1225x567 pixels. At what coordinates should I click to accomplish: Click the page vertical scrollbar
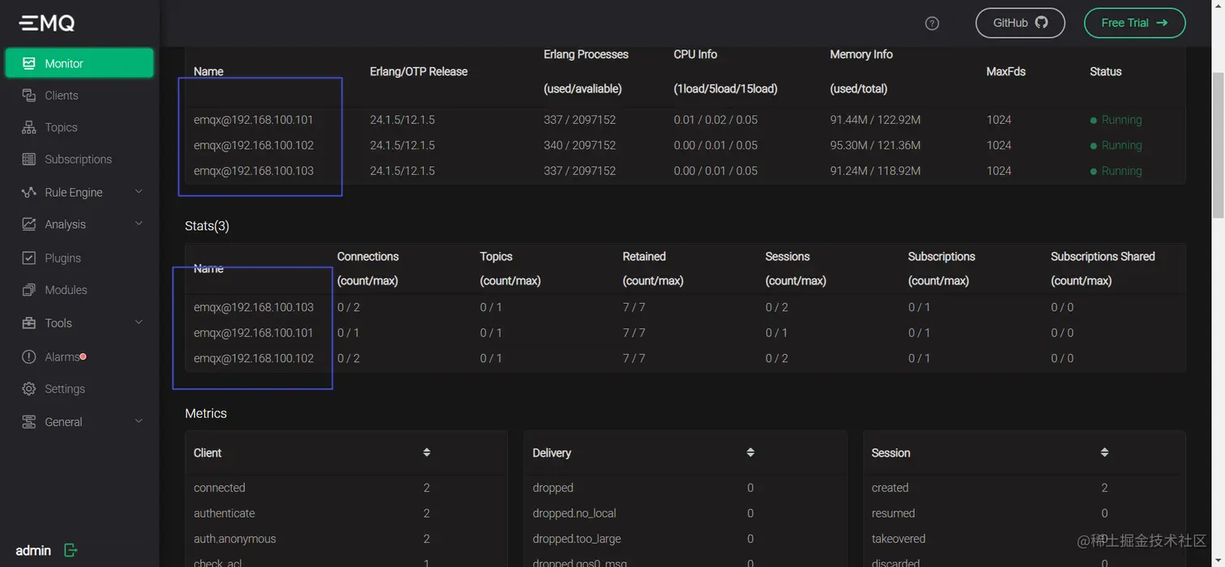click(x=1218, y=146)
